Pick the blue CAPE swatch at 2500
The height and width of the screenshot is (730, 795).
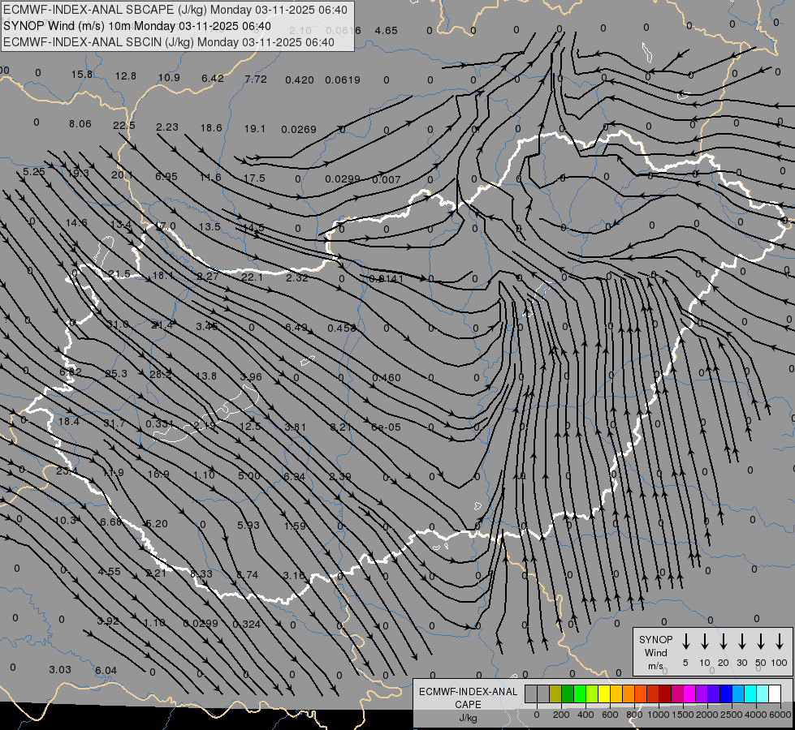725,693
